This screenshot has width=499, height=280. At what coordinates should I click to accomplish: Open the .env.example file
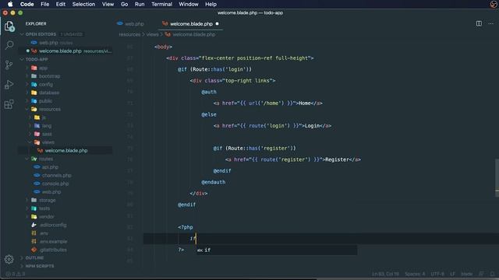(x=53, y=241)
